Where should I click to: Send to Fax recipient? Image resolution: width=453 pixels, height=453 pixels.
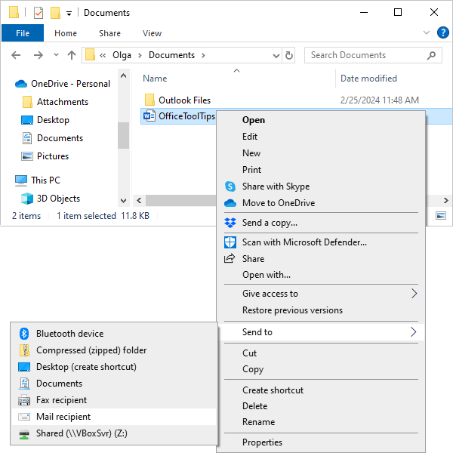[x=114, y=400]
